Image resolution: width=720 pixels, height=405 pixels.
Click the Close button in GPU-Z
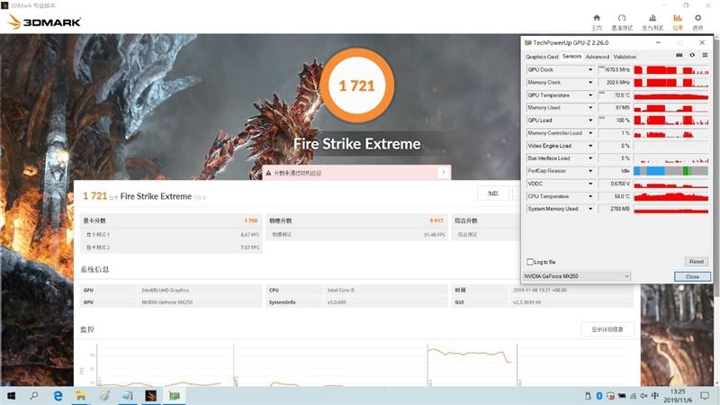pyautogui.click(x=692, y=276)
